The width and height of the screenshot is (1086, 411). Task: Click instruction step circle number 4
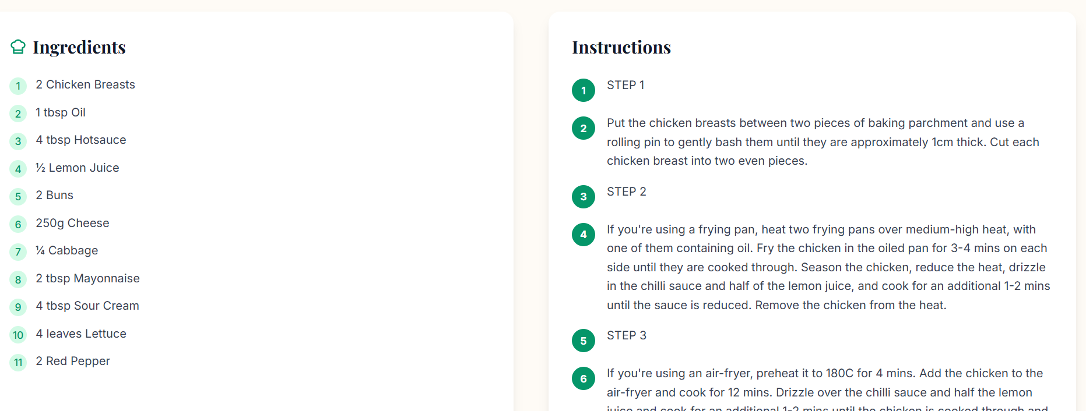pyautogui.click(x=584, y=235)
